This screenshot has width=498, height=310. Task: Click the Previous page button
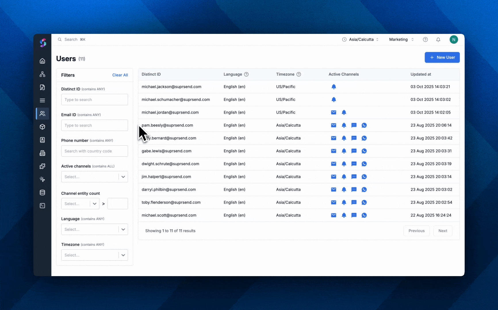(416, 231)
